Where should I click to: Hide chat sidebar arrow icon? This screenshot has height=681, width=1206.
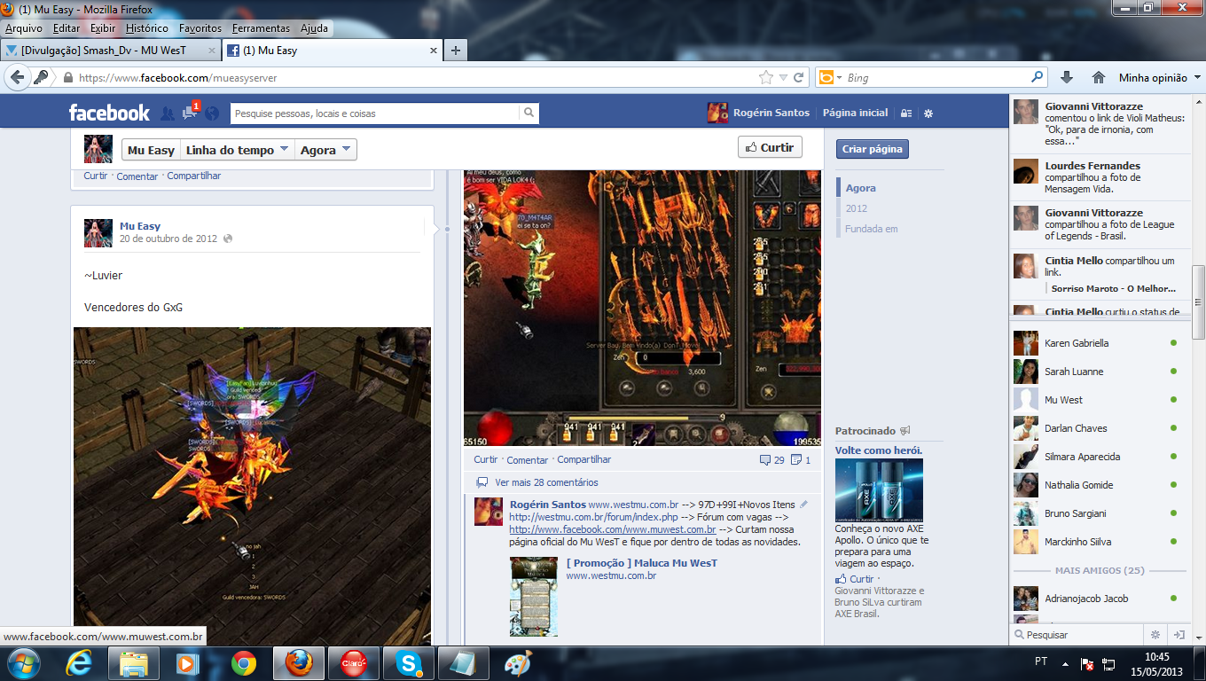pos(1179,635)
